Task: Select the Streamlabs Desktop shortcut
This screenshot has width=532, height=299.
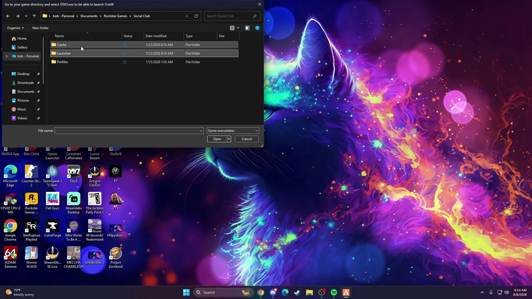Action: tap(74, 203)
